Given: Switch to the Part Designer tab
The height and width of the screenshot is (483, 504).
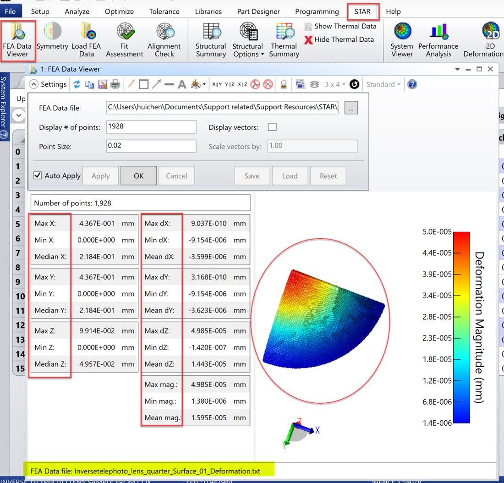Looking at the screenshot, I should pyautogui.click(x=258, y=11).
